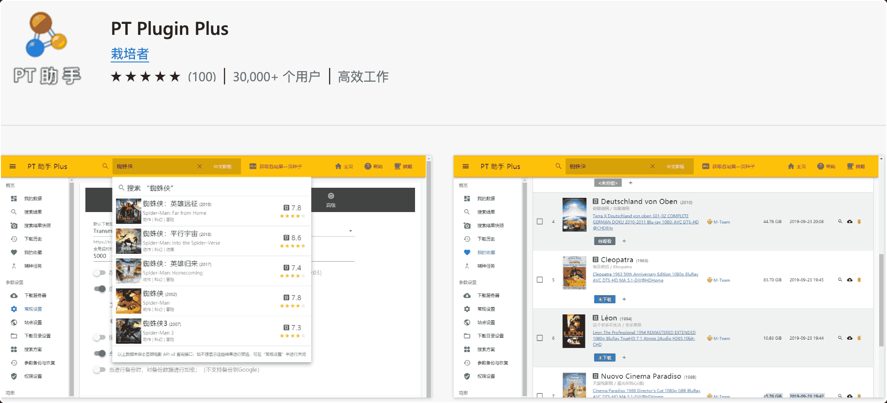887x403 pixels.
Task: Add tag beside 未下载 on Léon row
Action: click(x=624, y=358)
